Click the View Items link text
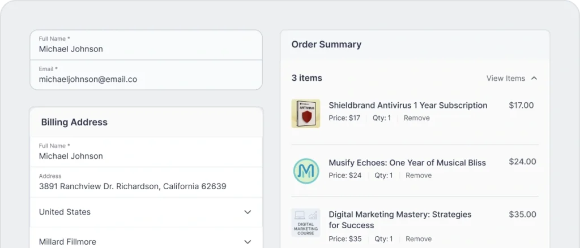This screenshot has width=580, height=248. [505, 79]
